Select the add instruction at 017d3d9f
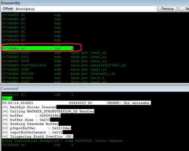189x151 pixels. (54, 57)
